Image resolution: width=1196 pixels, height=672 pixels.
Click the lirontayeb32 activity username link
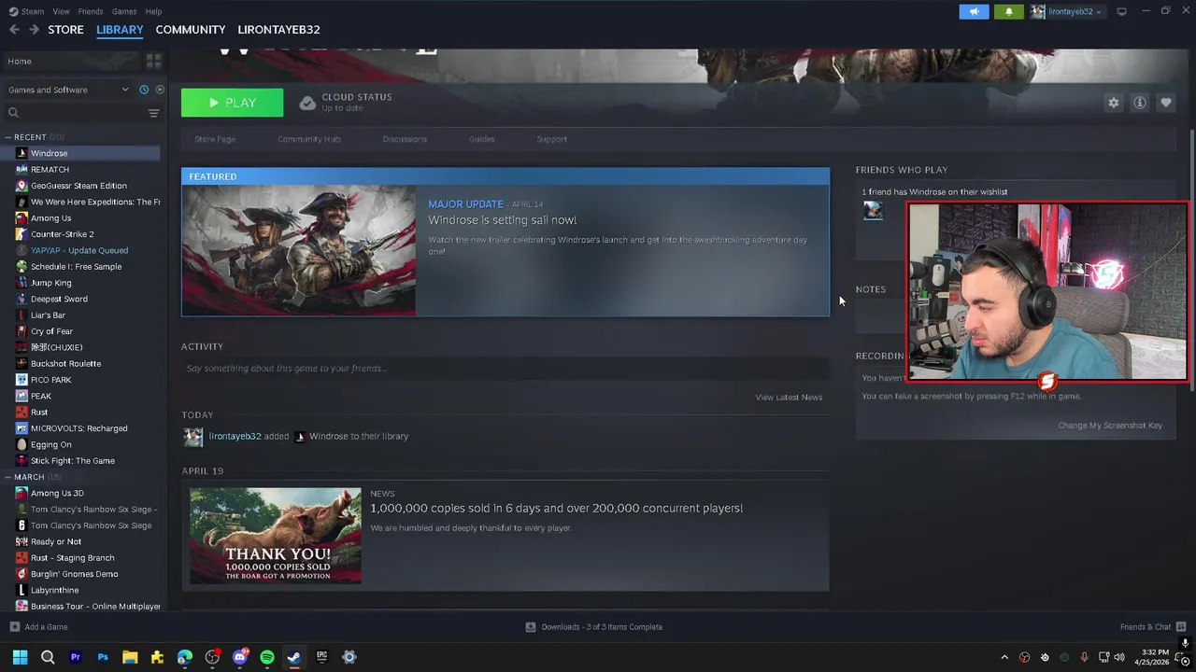(x=235, y=436)
